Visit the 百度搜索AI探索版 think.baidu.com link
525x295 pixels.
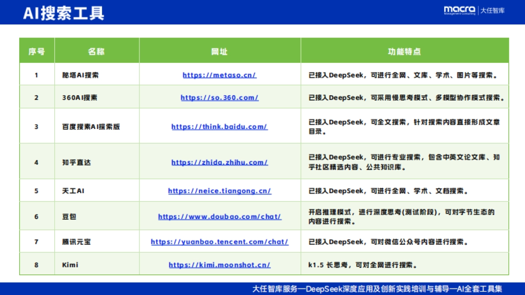pyautogui.click(x=219, y=127)
